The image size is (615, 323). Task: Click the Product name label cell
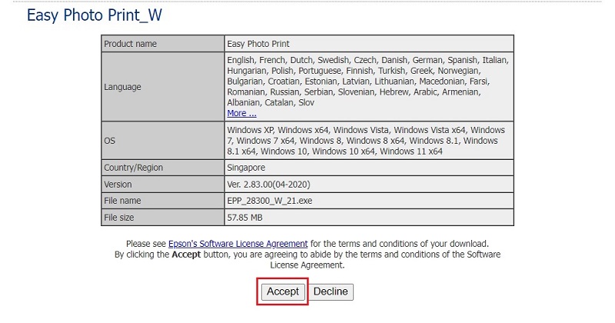click(x=163, y=44)
